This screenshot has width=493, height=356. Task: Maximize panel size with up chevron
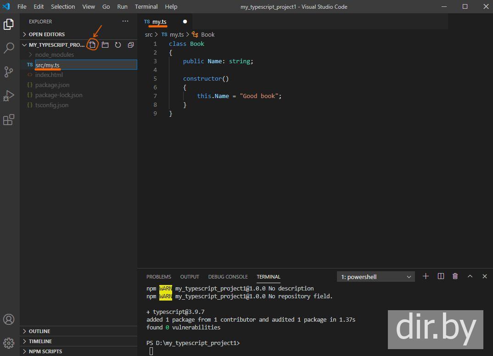coord(470,276)
